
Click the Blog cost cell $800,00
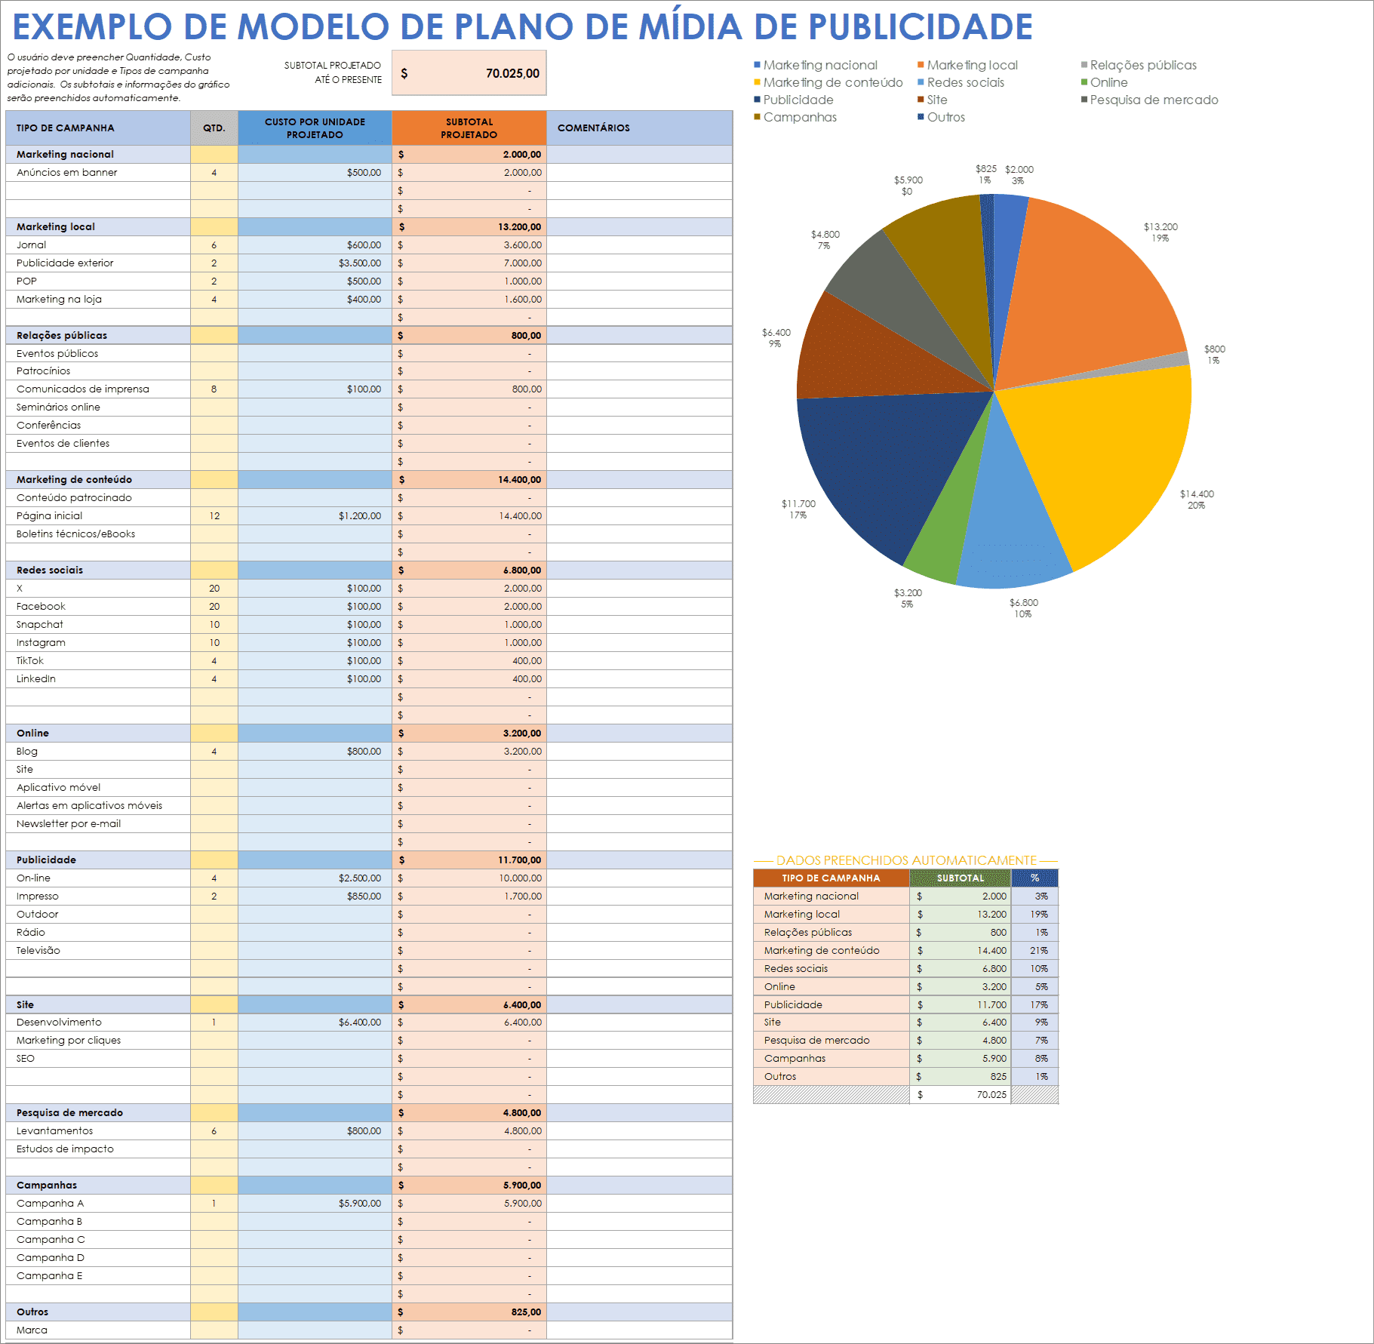315,751
